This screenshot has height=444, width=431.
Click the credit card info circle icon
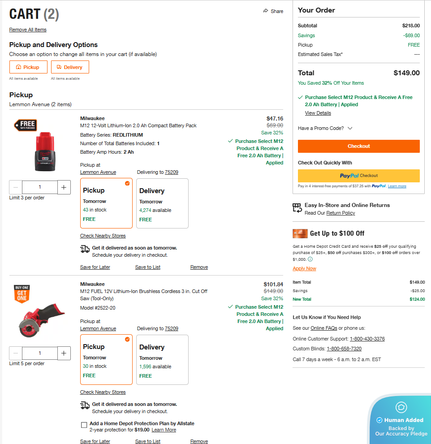click(310, 259)
